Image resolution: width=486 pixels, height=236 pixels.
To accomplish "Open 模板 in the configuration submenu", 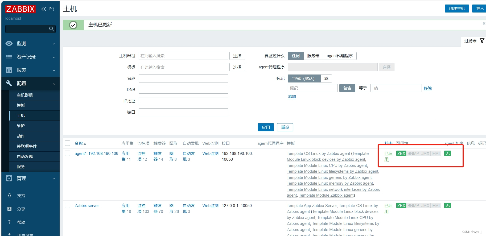I will [34, 105].
